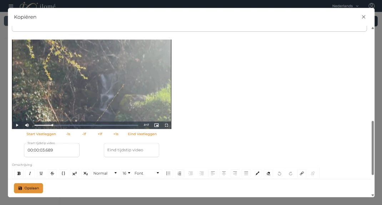382x205 pixels.
Task: Mute the video volume
Action: point(27,125)
